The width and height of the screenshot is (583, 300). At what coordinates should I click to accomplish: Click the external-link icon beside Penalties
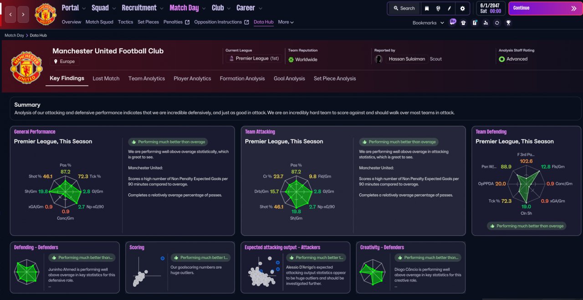pos(187,22)
